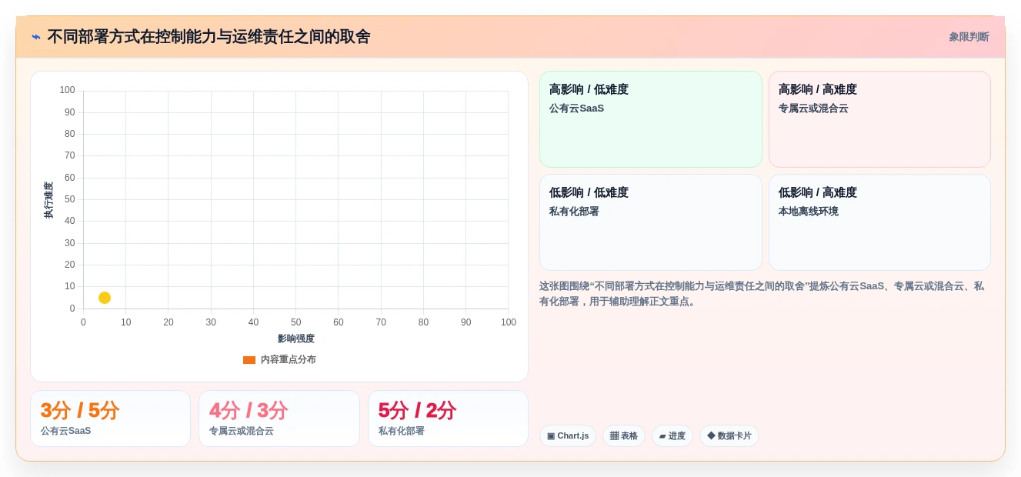1021x477 pixels.
Task: Toggle the 内容重点分布 legend item
Action: (279, 359)
